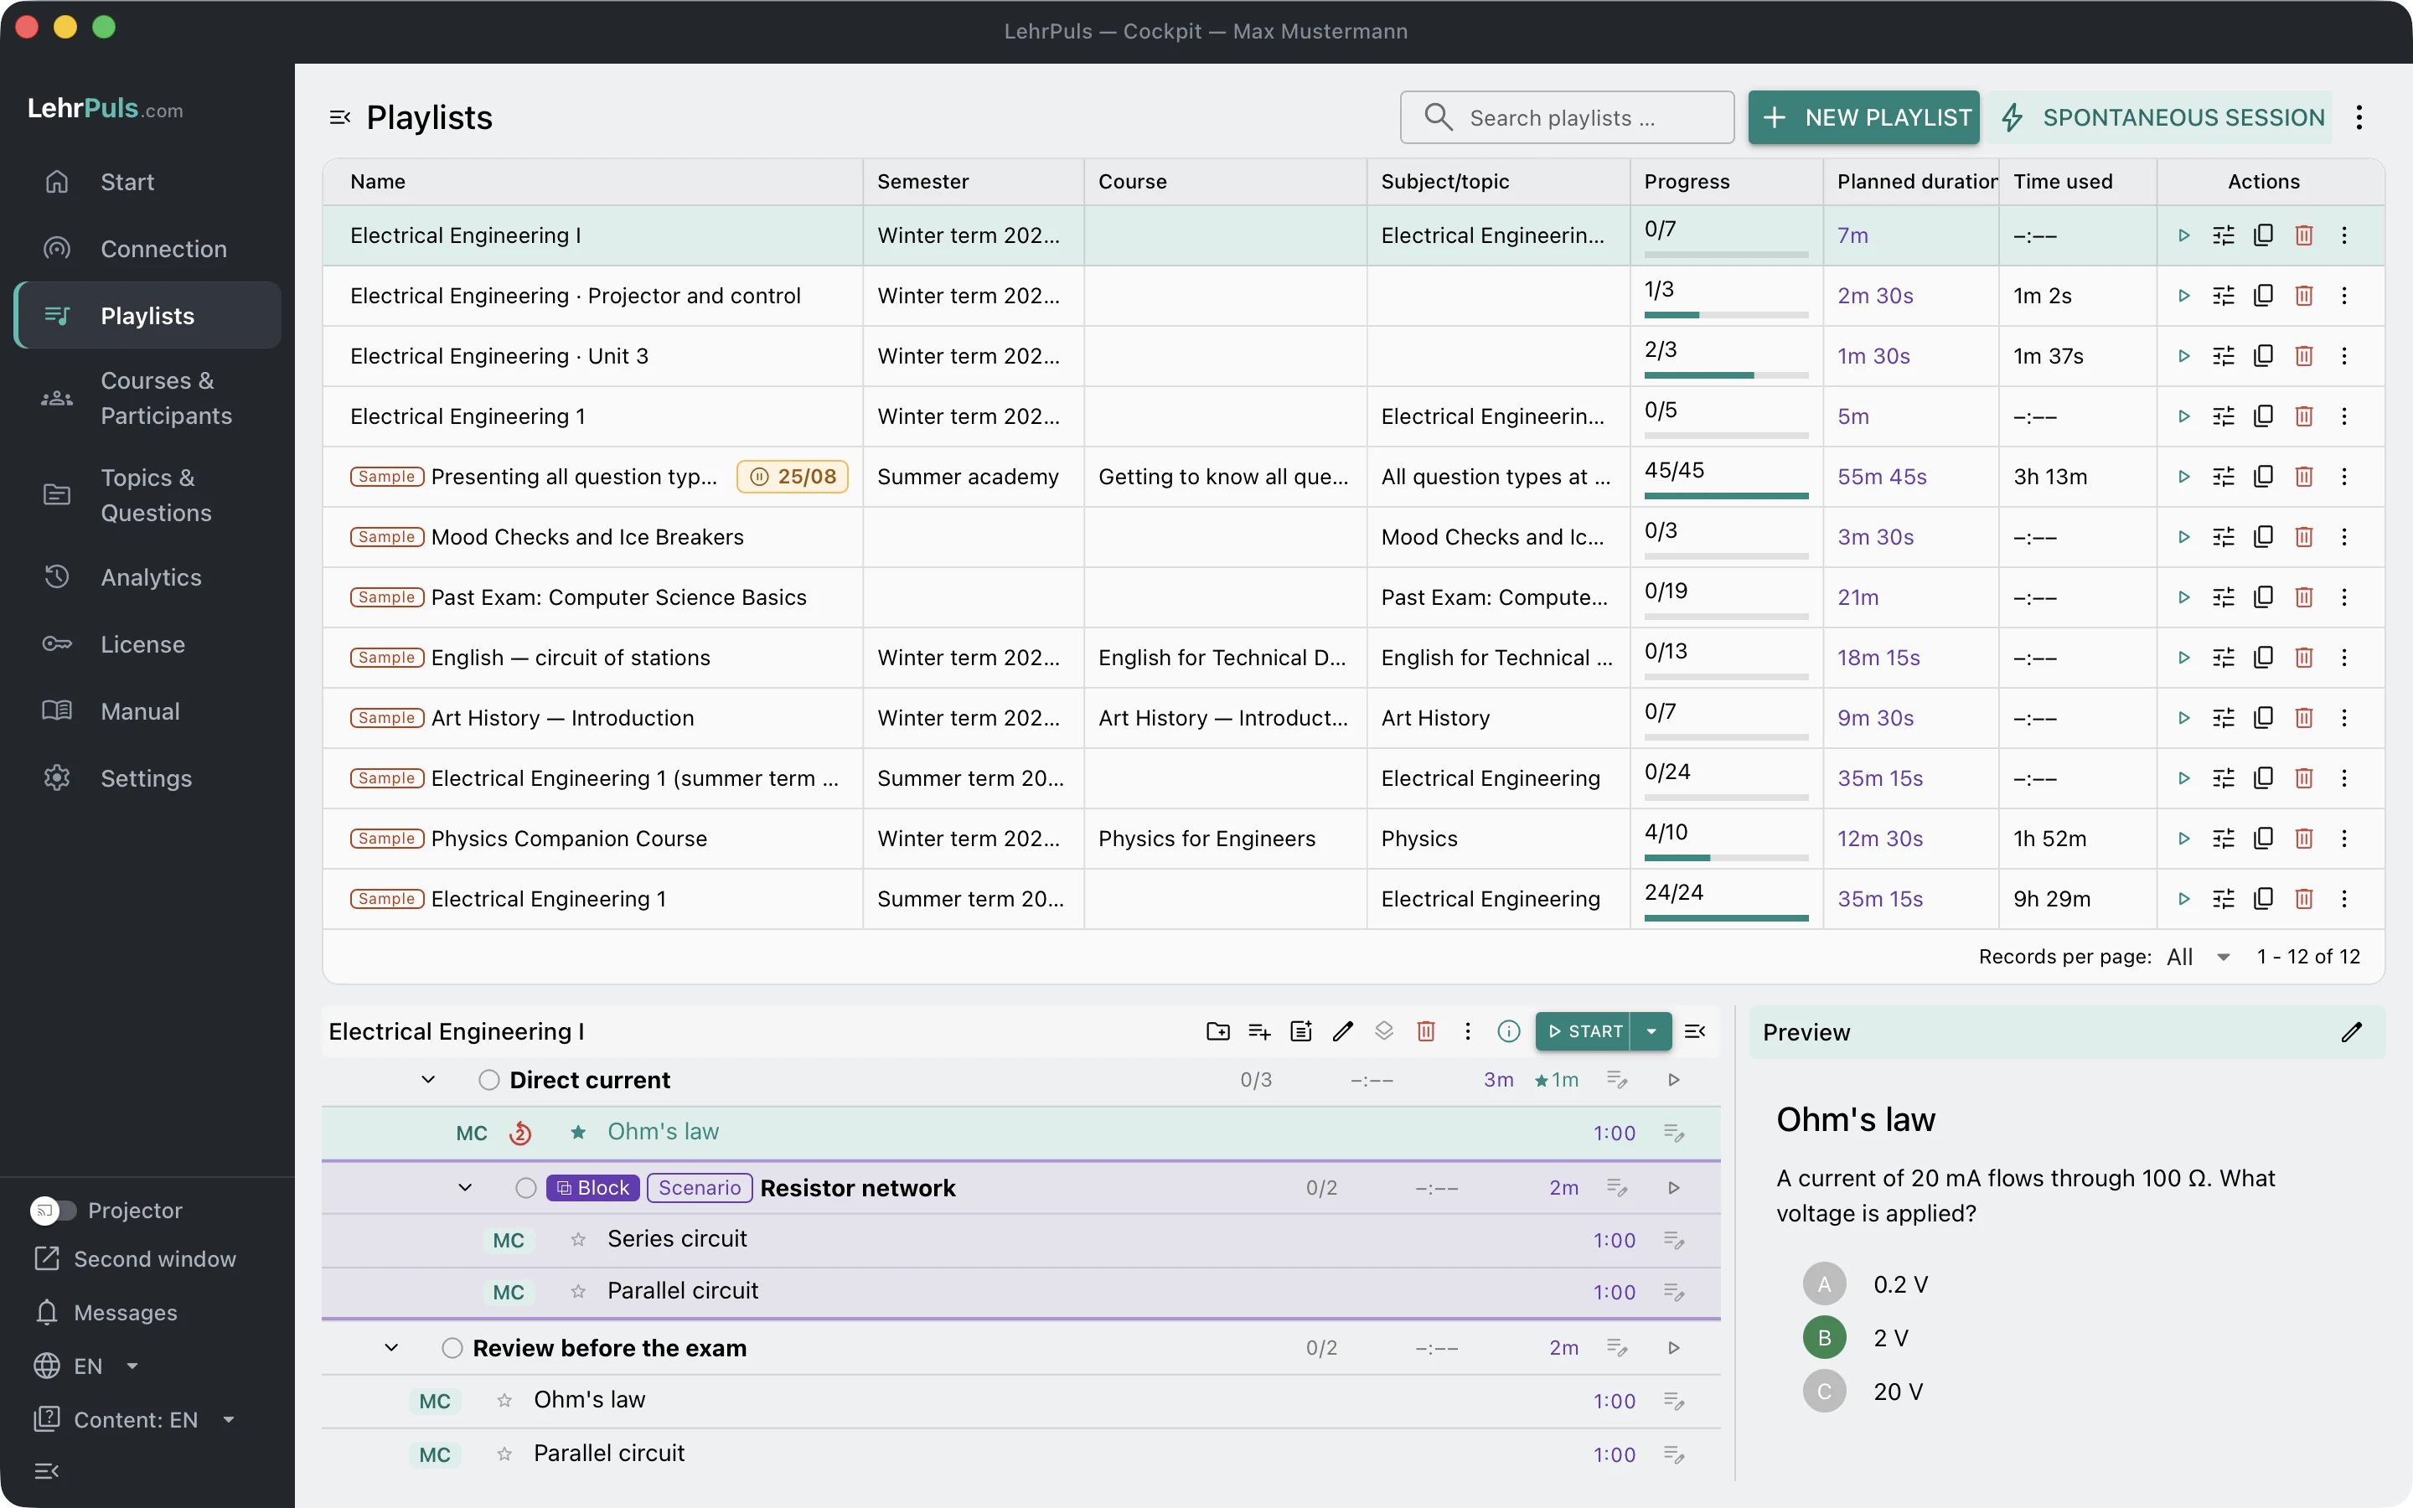Click the add to list icon in detail toolbar

point(1259,1031)
